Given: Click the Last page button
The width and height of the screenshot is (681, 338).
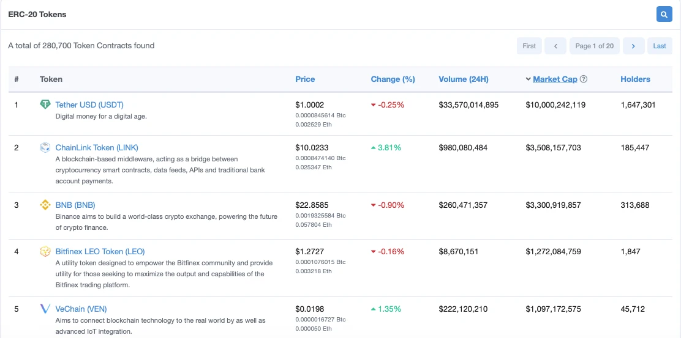Looking at the screenshot, I should 660,46.
